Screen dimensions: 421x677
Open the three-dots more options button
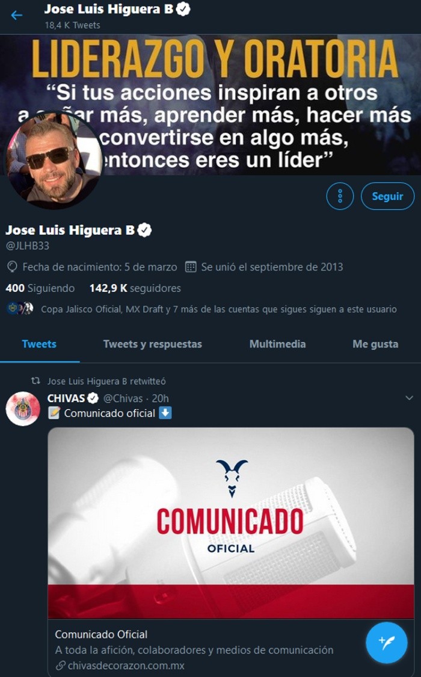(340, 196)
